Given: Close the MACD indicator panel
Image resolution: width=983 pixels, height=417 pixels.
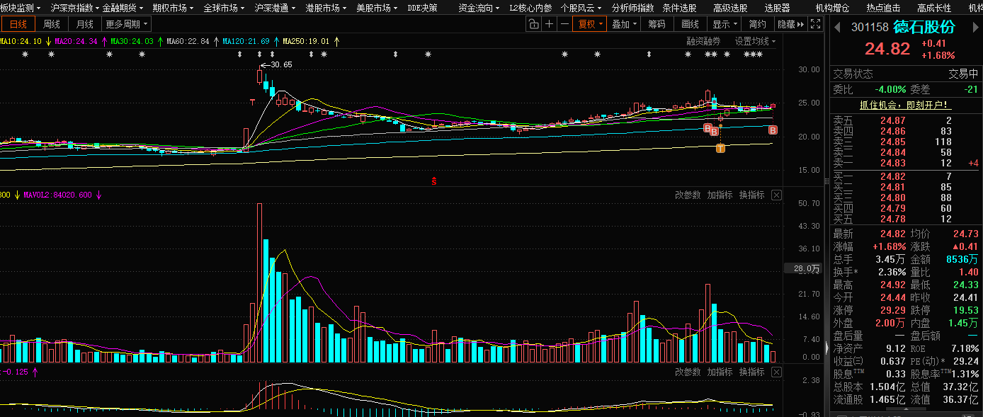Looking at the screenshot, I should tap(776, 372).
